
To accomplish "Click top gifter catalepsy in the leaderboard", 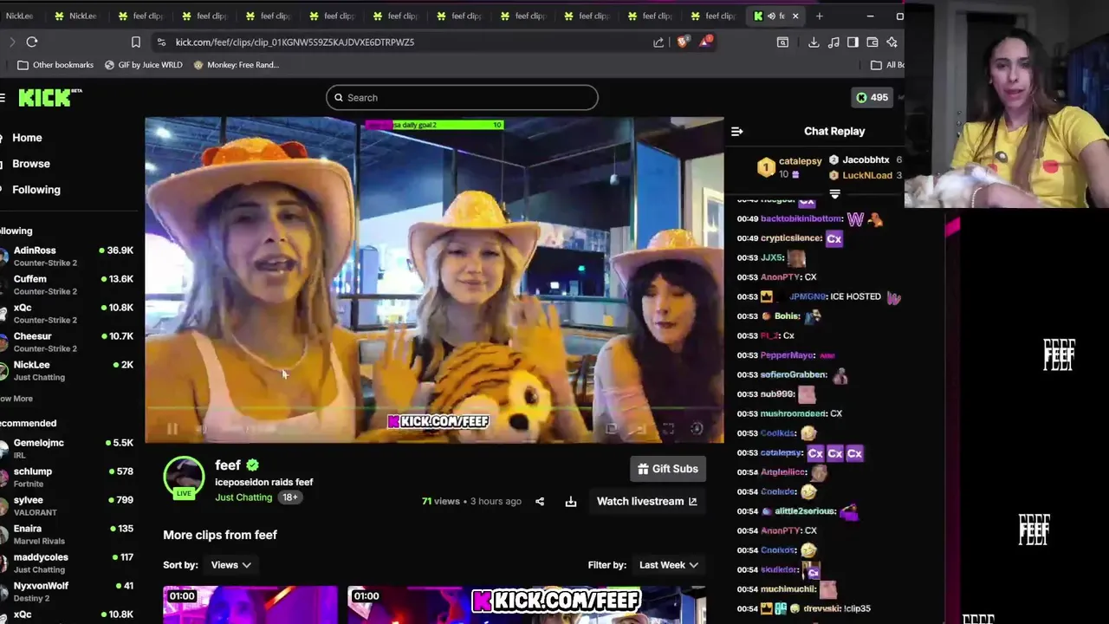I will pyautogui.click(x=790, y=166).
